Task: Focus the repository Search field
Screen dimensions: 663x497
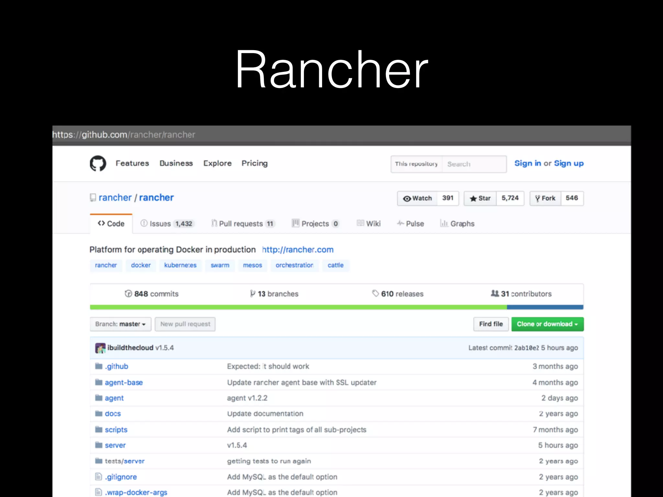Action: (474, 164)
